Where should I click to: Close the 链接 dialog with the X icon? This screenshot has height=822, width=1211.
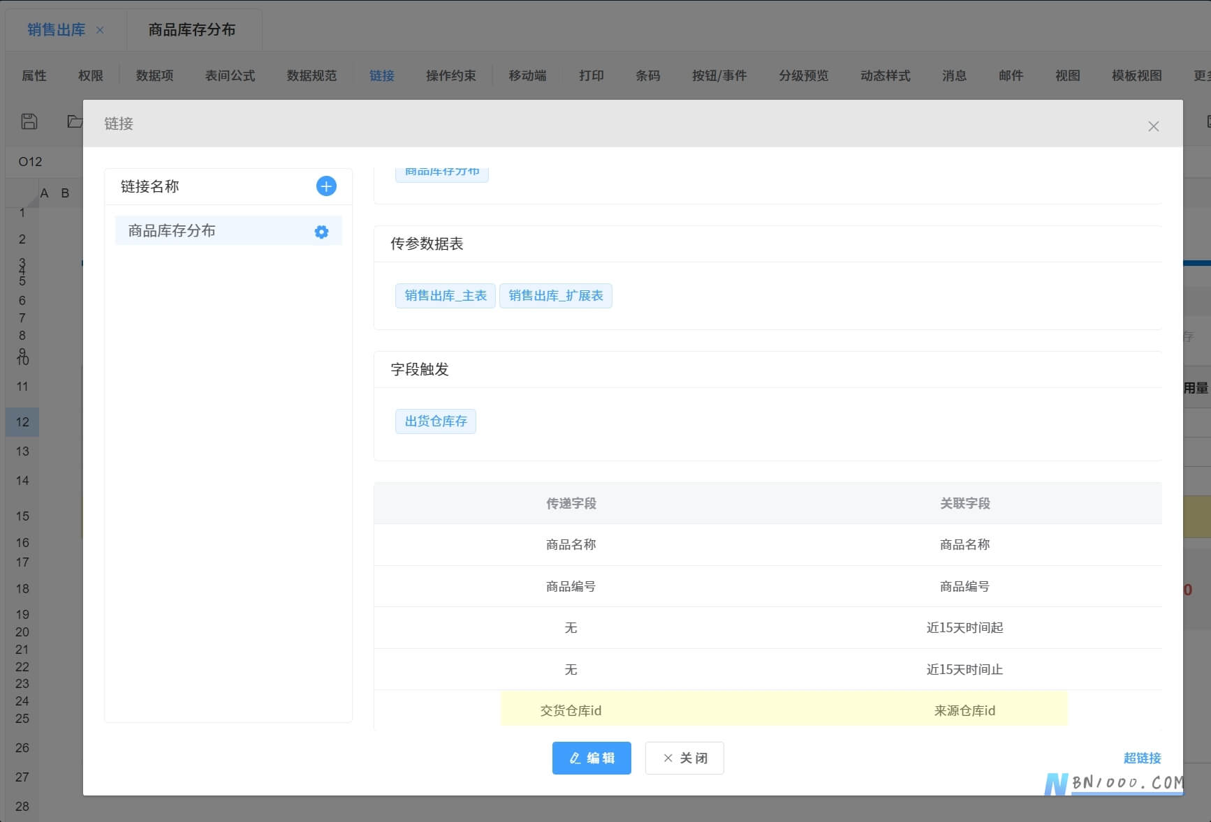1153,126
